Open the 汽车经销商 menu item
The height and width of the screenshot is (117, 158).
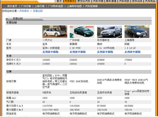(x=91, y=6)
